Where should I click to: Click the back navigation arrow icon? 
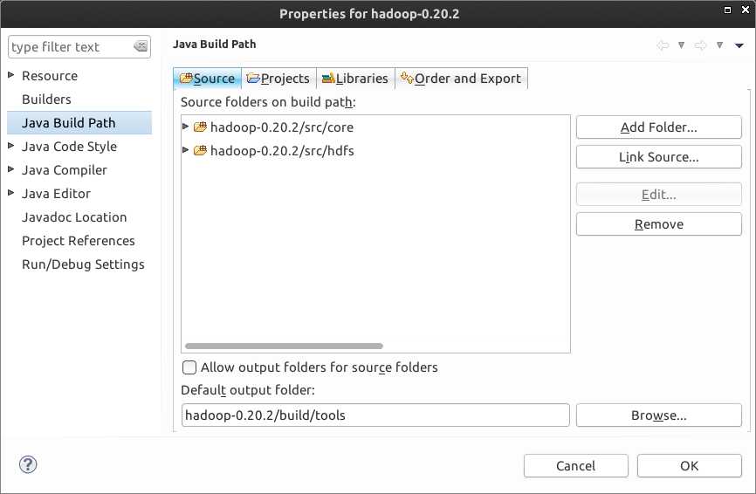click(663, 45)
